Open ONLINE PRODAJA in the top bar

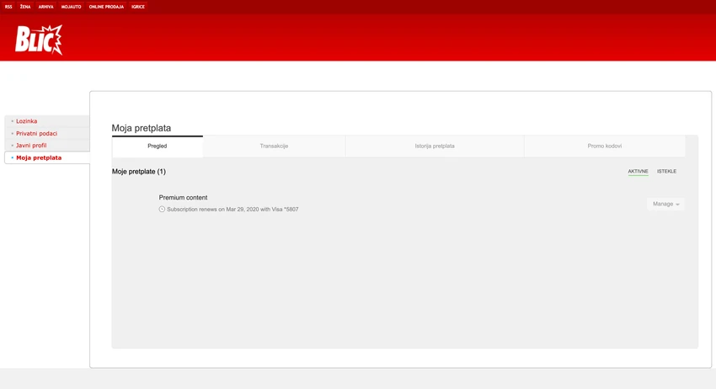coord(106,7)
